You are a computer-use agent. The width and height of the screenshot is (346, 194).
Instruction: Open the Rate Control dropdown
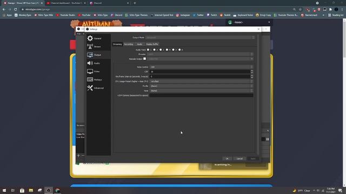tap(201, 67)
